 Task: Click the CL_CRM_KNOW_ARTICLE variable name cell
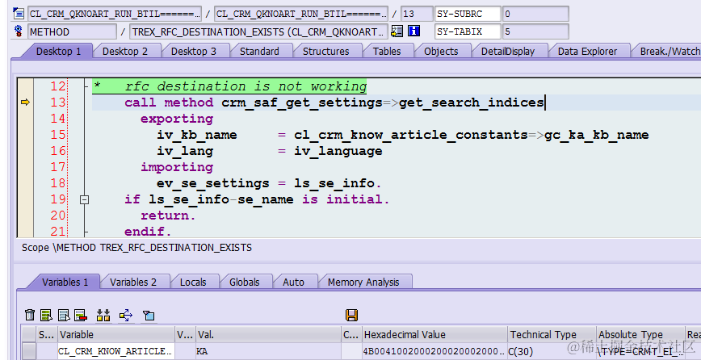116,351
